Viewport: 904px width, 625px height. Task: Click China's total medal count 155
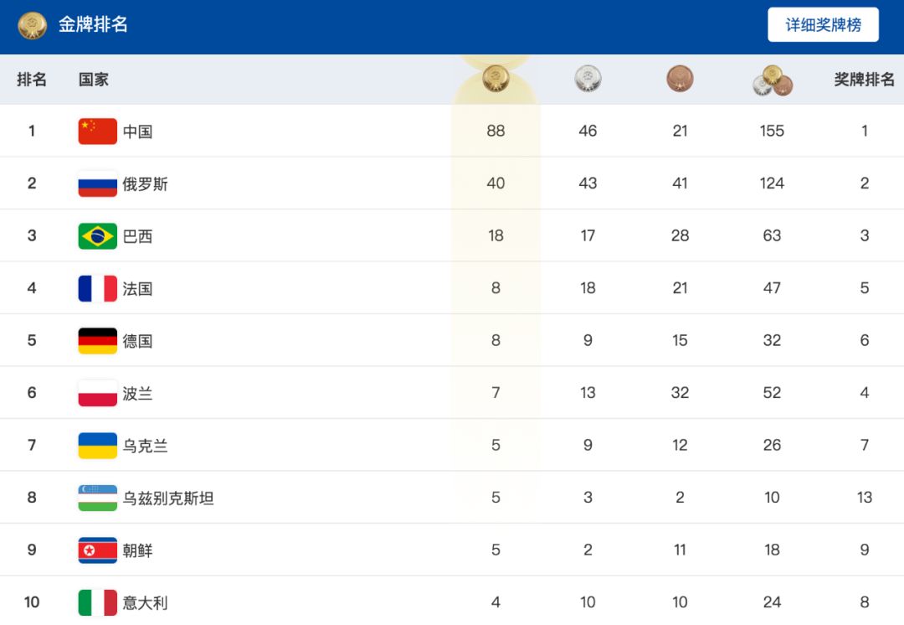pos(772,131)
